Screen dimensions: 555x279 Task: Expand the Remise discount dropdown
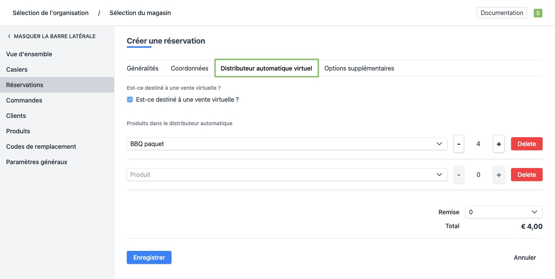504,212
